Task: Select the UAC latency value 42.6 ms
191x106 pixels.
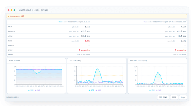Action: (x=85, y=31)
